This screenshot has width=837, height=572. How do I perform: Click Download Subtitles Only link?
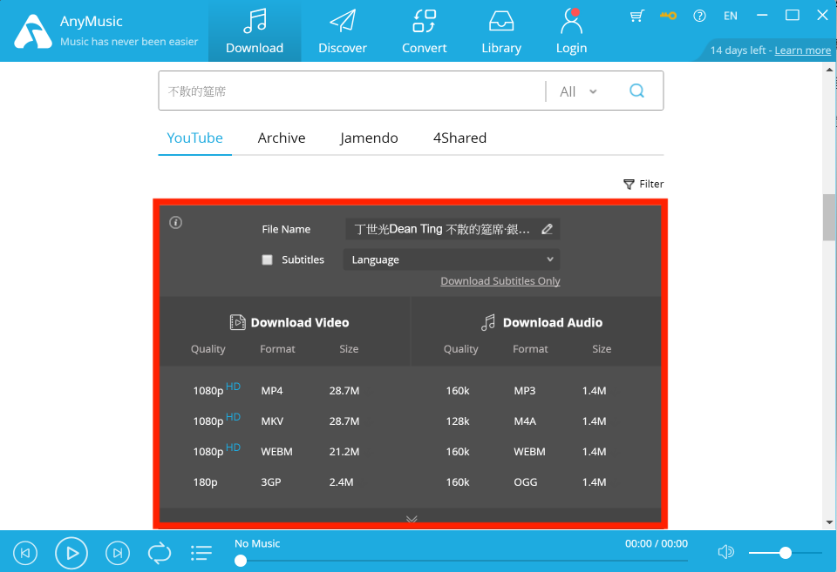click(x=500, y=281)
